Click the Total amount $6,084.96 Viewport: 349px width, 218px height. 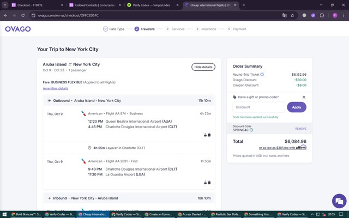point(296,141)
